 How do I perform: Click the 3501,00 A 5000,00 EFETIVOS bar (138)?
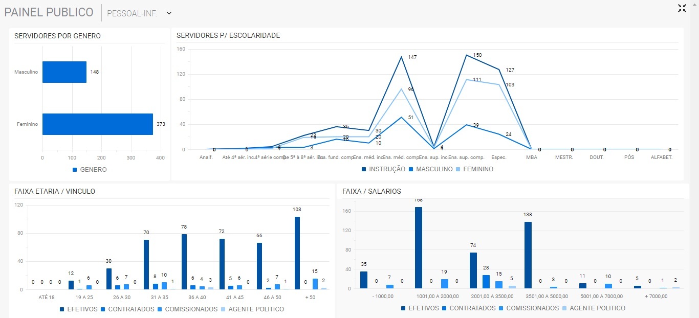tap(528, 255)
